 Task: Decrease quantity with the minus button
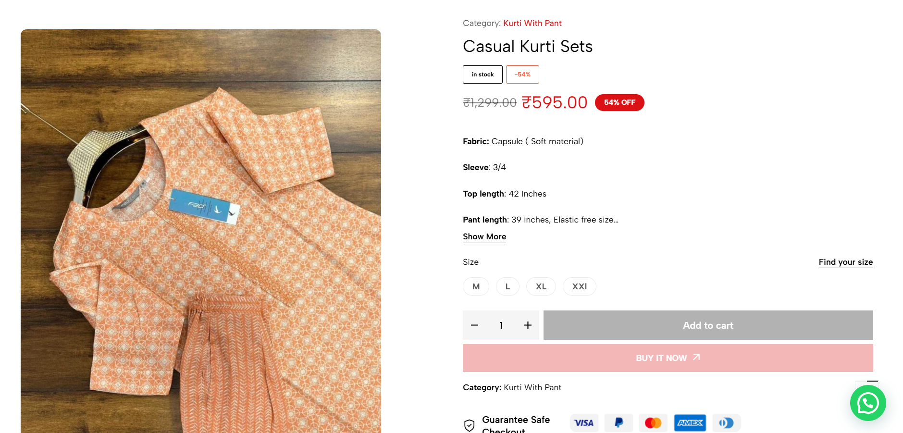[474, 325]
